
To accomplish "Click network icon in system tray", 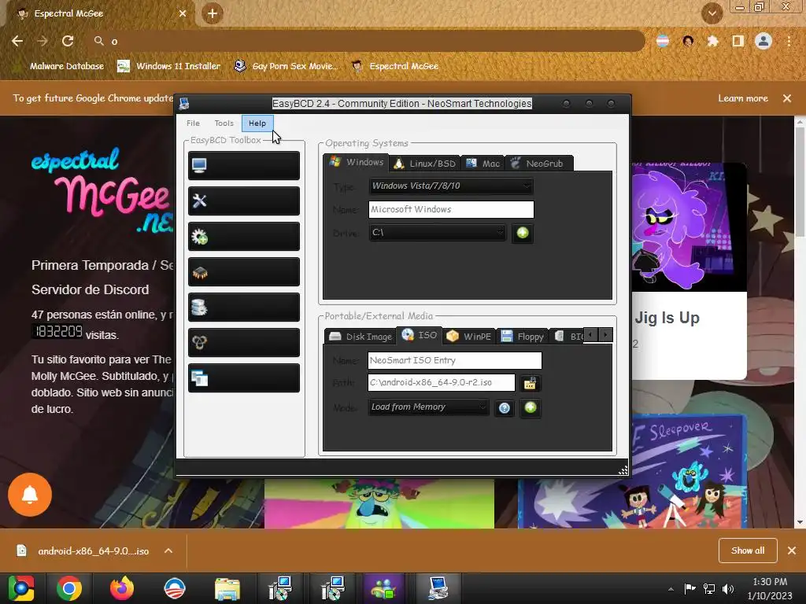I will (x=709, y=588).
